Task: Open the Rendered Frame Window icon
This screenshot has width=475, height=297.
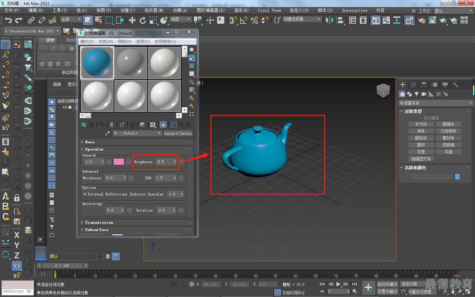Action: pos(432,20)
